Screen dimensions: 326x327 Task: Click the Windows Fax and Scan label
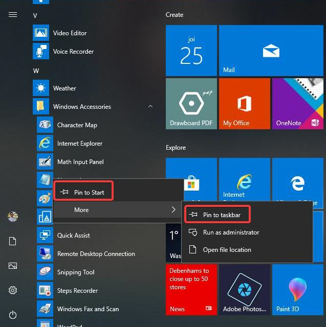(88, 309)
